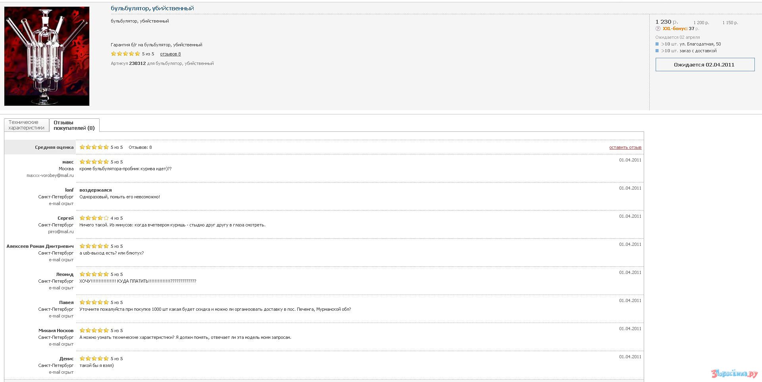Click the Средняя оценка star rating

click(94, 147)
